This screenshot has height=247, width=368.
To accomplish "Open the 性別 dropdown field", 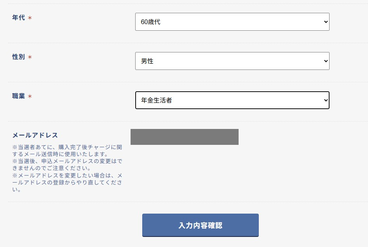I will pos(232,61).
